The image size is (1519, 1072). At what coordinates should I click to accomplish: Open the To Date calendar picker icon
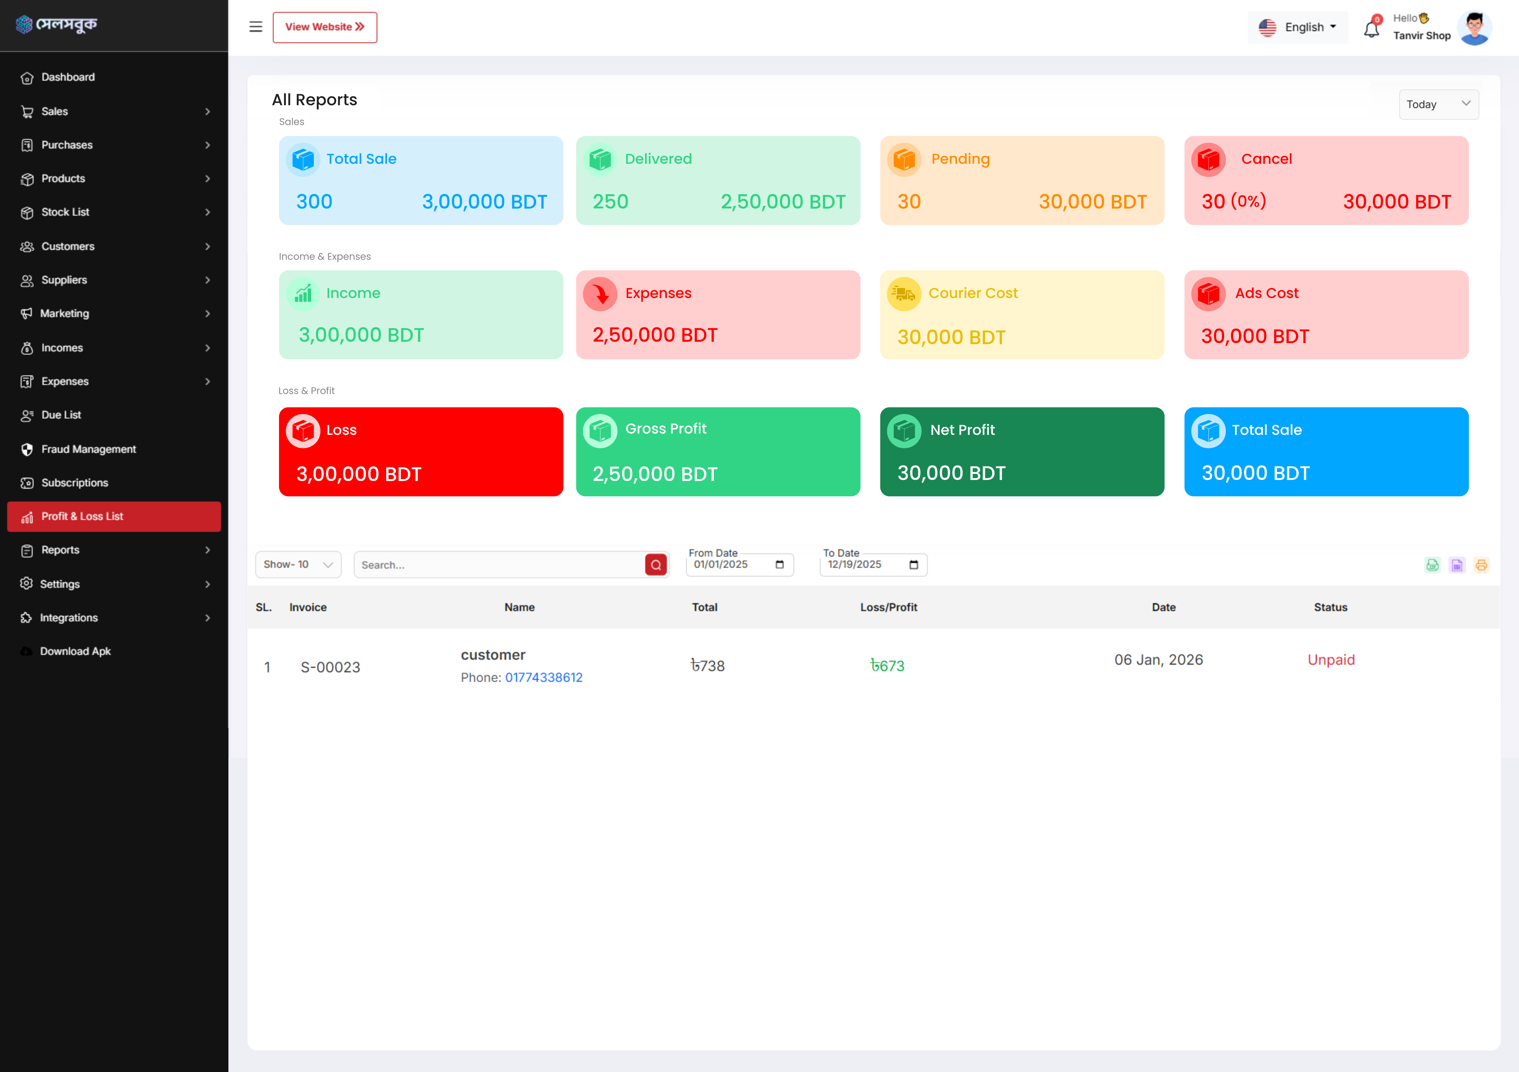point(914,564)
